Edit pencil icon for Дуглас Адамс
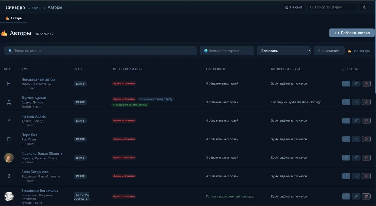376x206 pixels. click(x=356, y=102)
